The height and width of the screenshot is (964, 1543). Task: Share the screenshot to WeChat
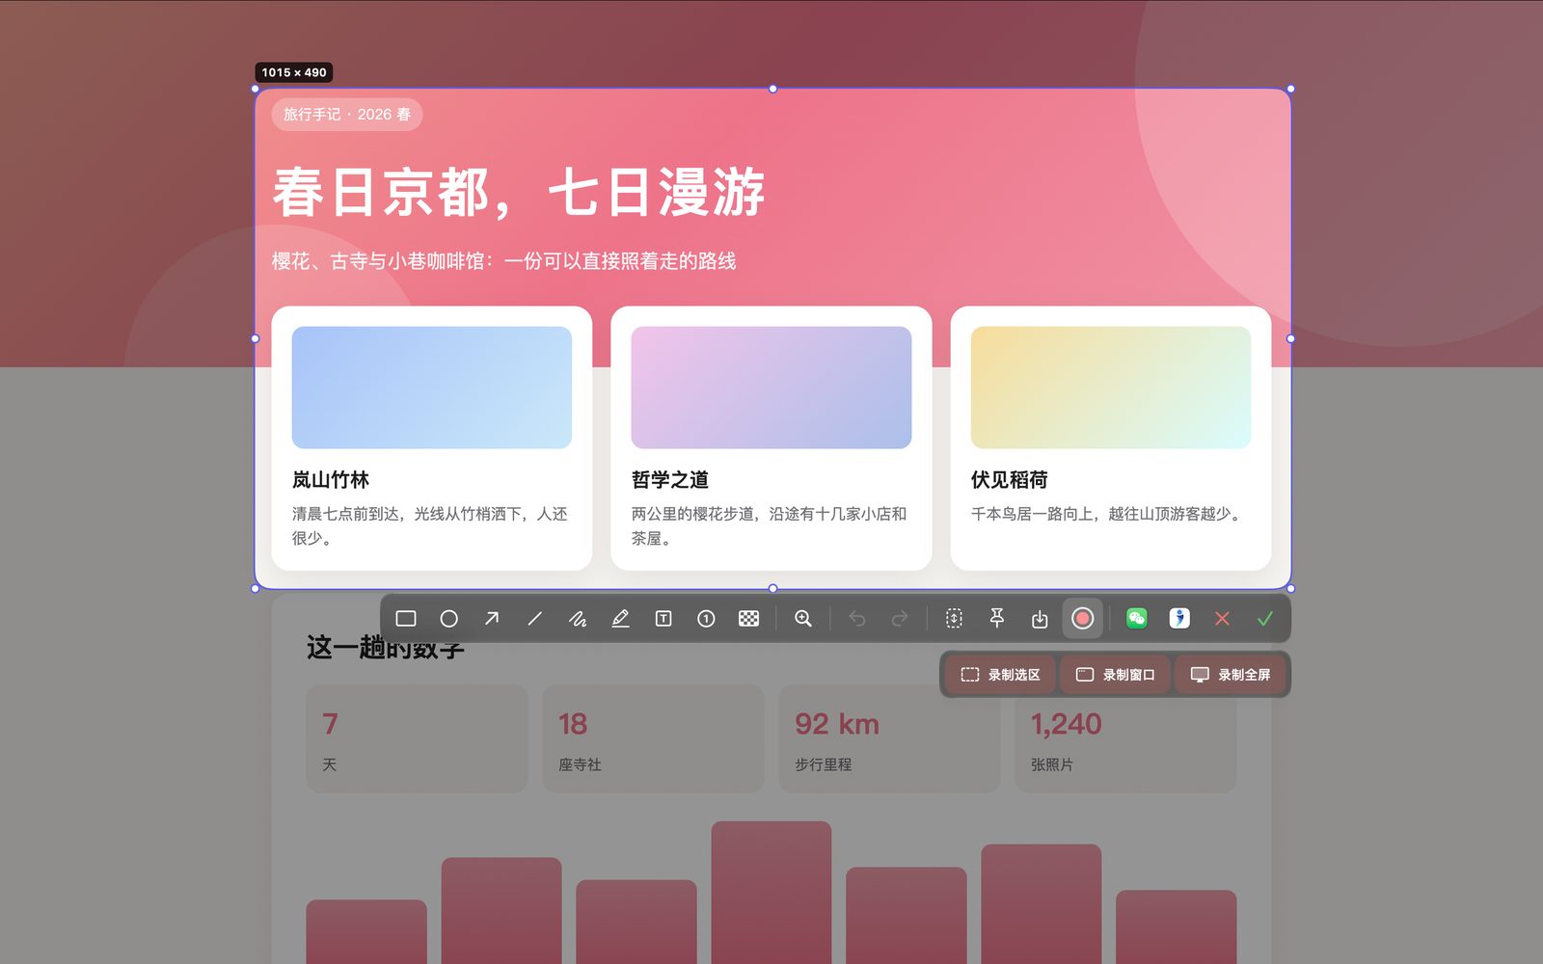point(1136,619)
